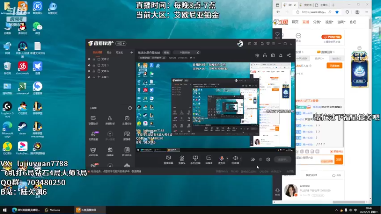Image resolution: width=381 pixels, height=214 pixels.
Task: Add a new scene with the plus icon
Action: (132, 52)
